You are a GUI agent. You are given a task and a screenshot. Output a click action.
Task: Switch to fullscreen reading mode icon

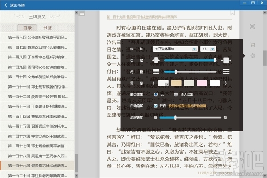click(x=252, y=27)
